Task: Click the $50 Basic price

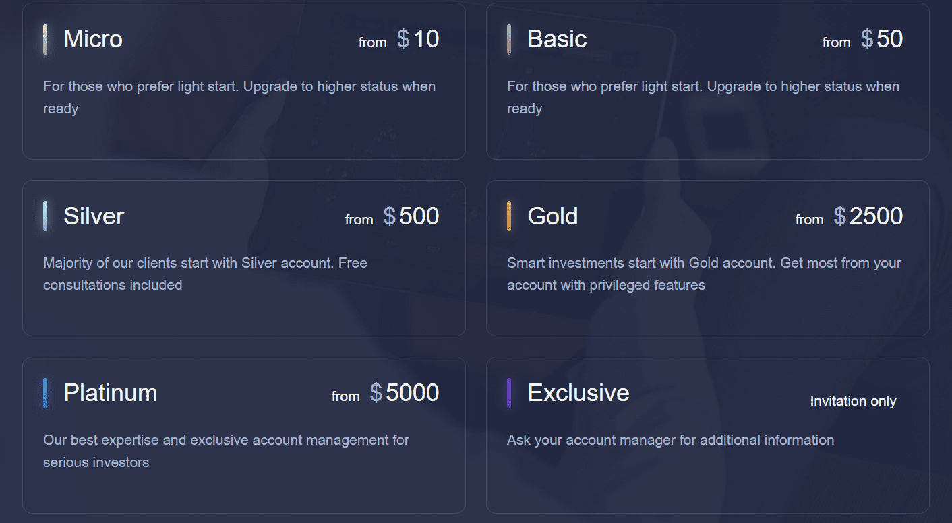Action: click(882, 39)
